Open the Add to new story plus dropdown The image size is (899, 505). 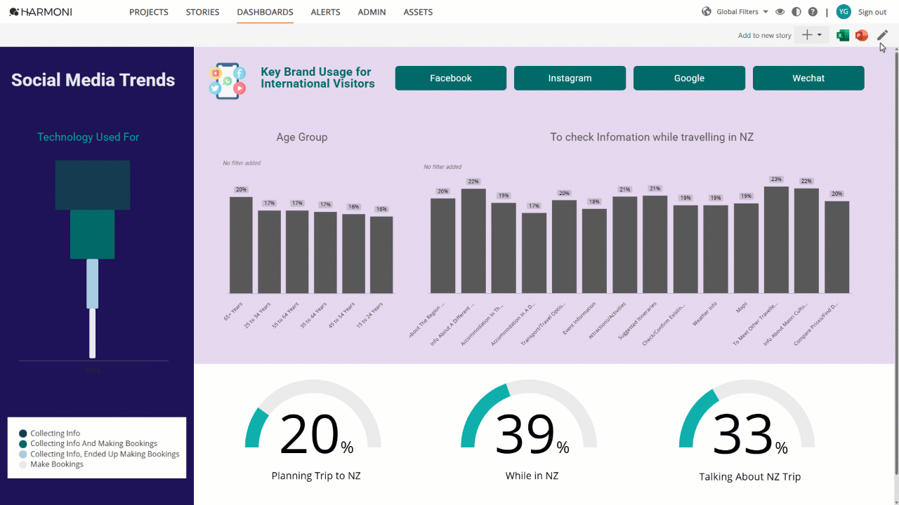click(812, 35)
